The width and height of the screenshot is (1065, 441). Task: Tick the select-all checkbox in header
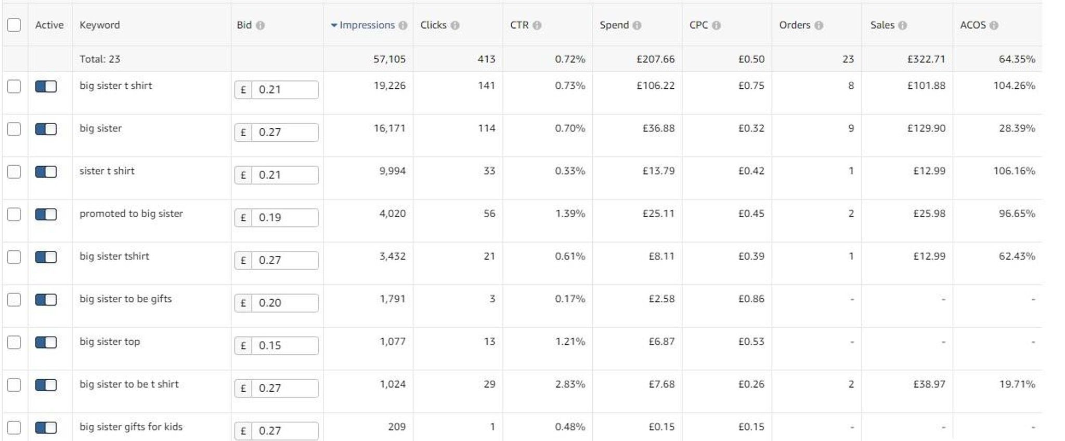coord(14,25)
